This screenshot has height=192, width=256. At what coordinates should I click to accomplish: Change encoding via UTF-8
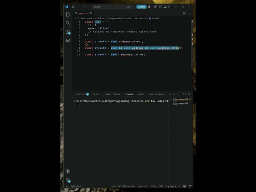153,186
